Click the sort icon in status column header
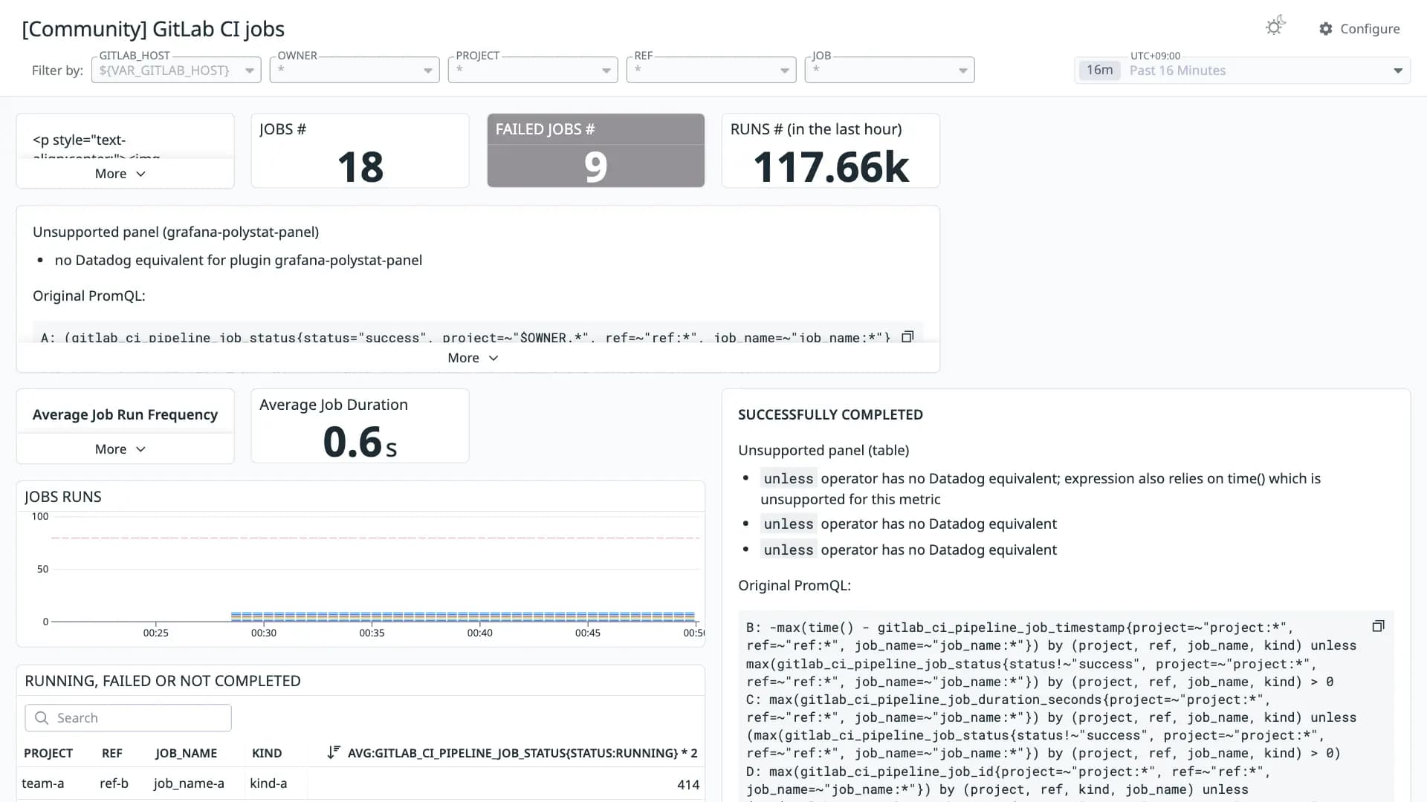 (334, 752)
